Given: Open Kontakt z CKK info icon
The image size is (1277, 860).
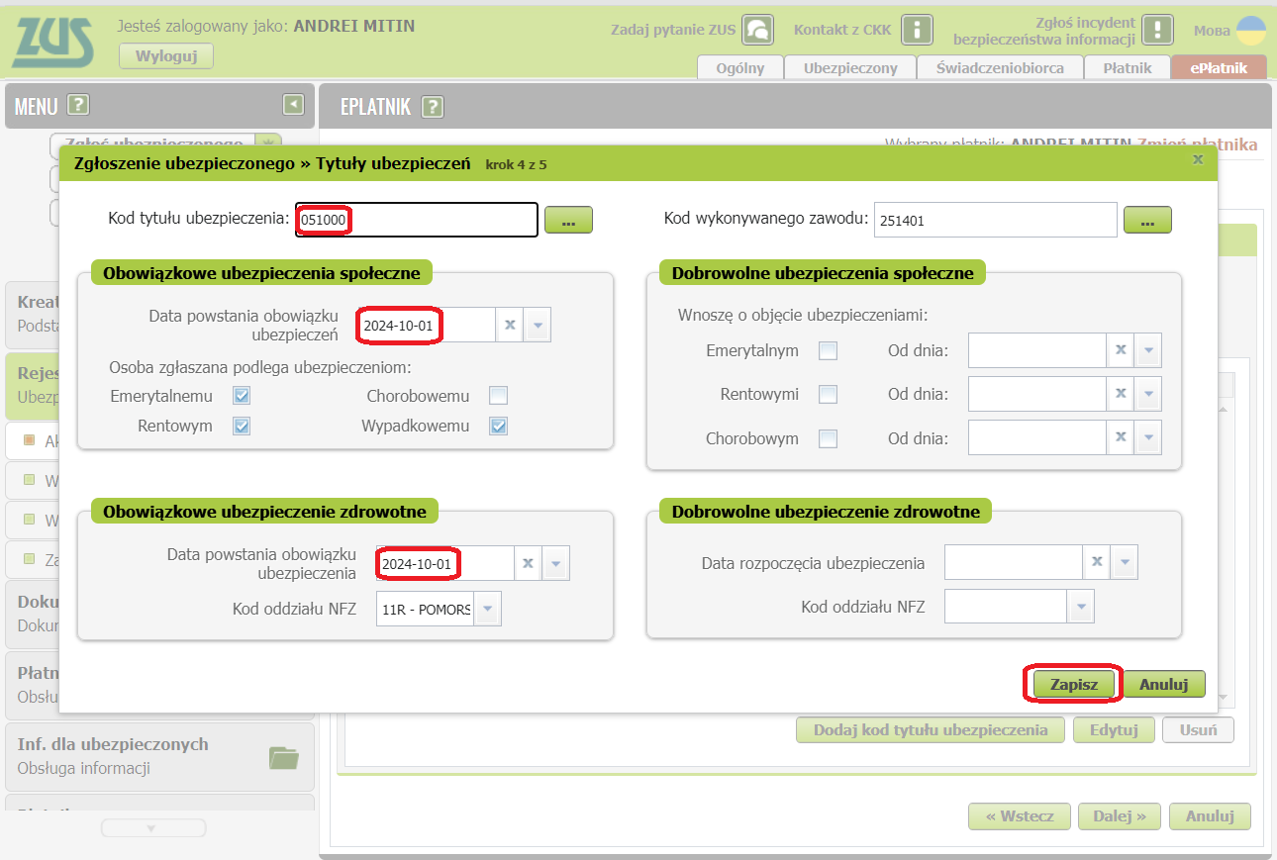Looking at the screenshot, I should [917, 30].
